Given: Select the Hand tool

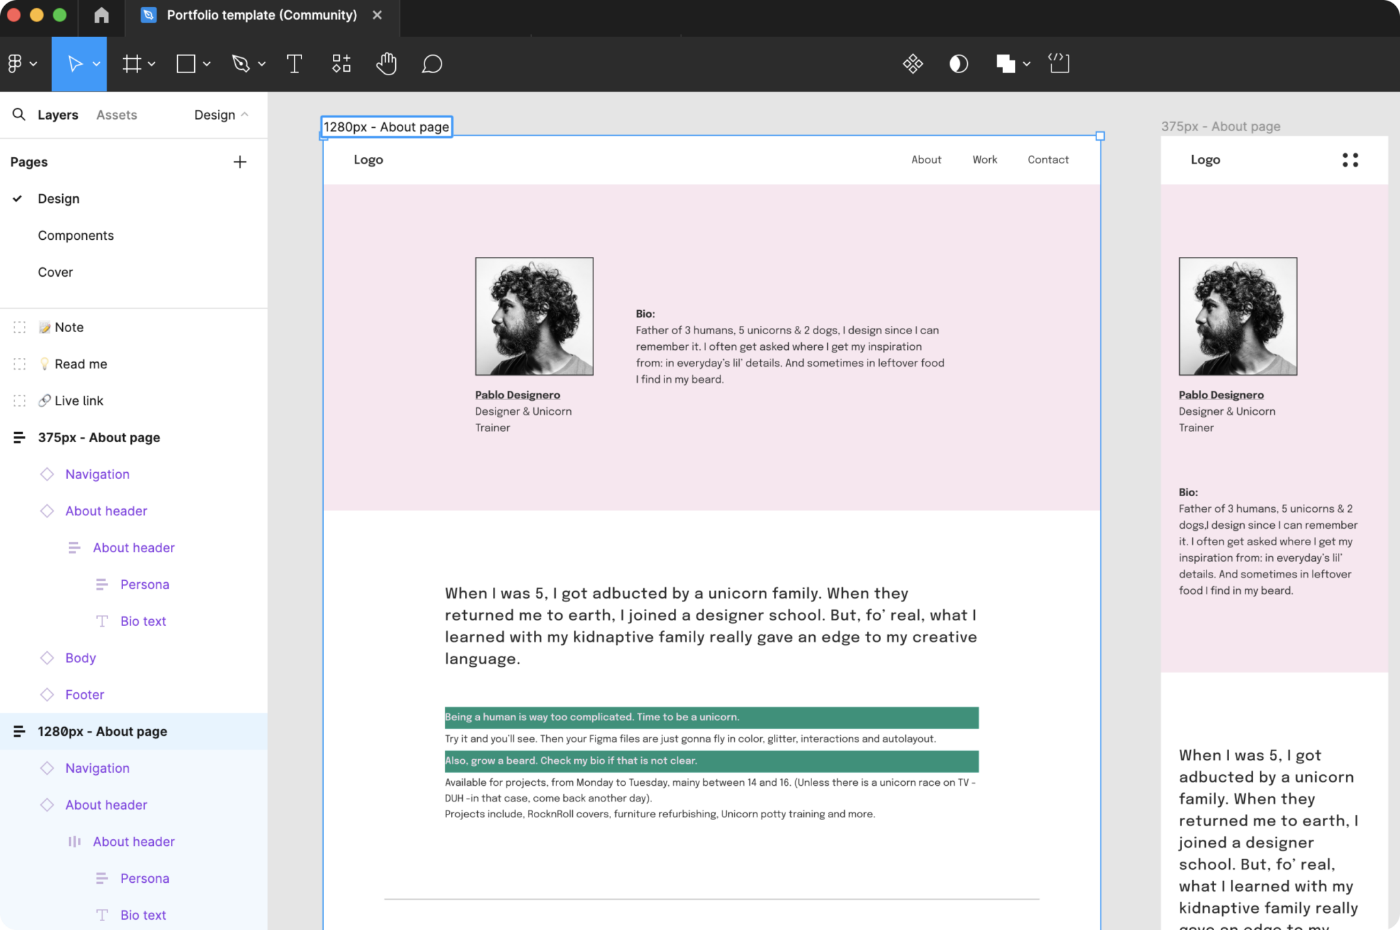Looking at the screenshot, I should [386, 64].
